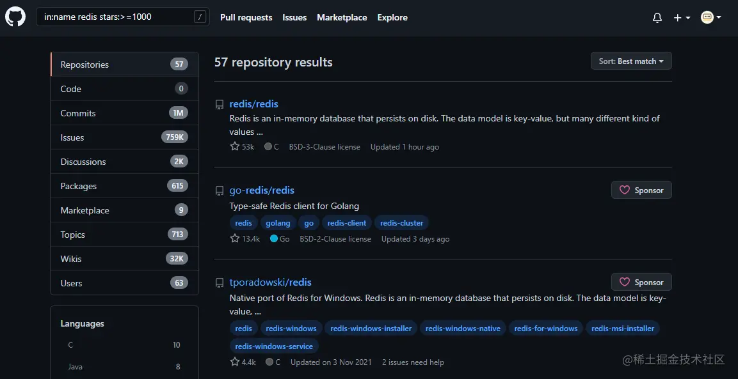Select the Code results filter
The height and width of the screenshot is (379, 738).
click(x=124, y=88)
